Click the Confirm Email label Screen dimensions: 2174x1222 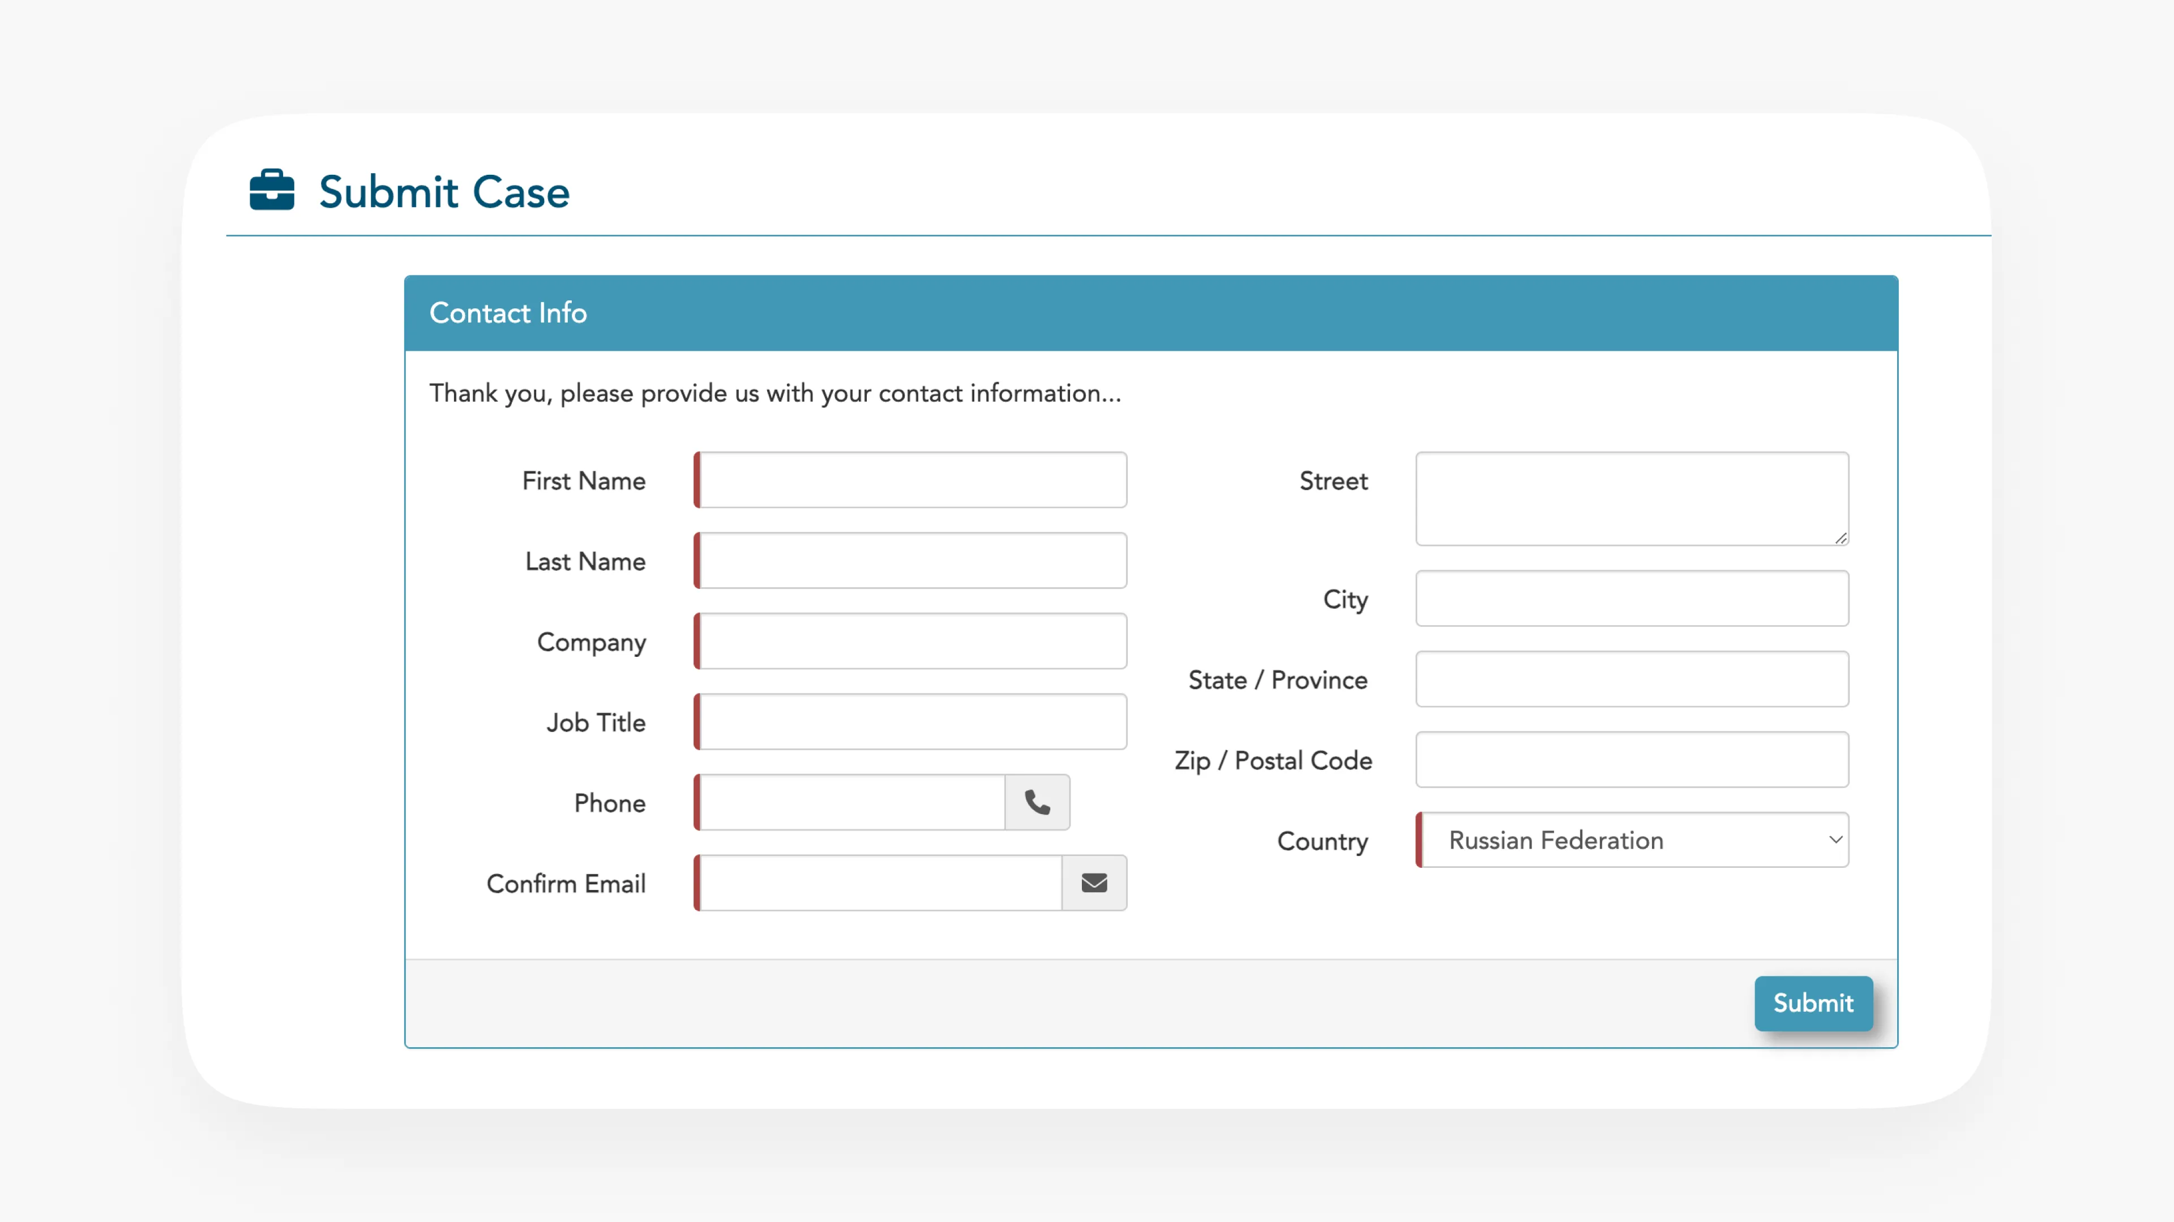(x=566, y=884)
